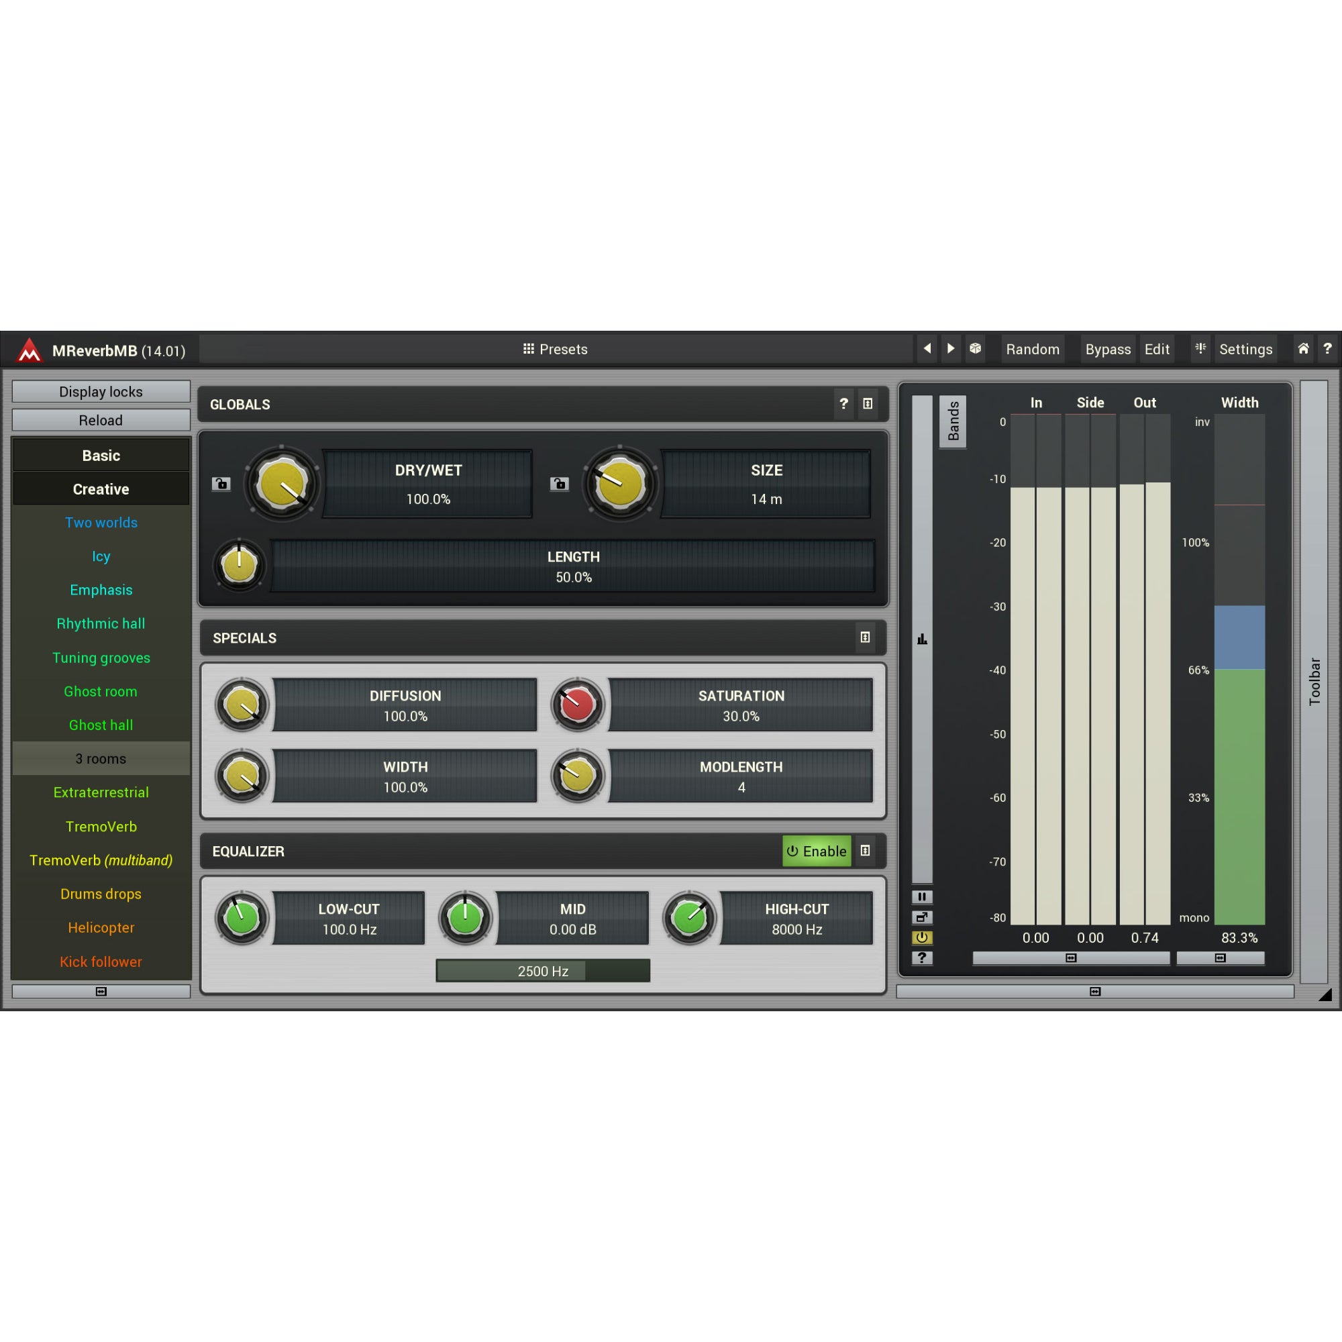Open the EQUALIZER section menu icon
The image size is (1342, 1342).
point(865,851)
